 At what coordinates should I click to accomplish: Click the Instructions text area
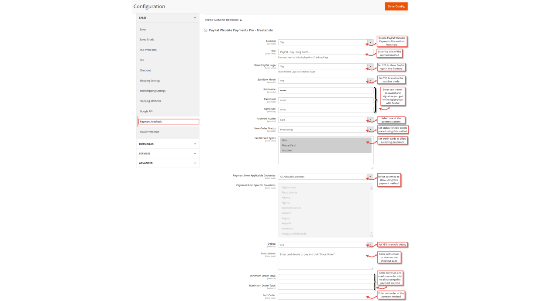pos(326,260)
